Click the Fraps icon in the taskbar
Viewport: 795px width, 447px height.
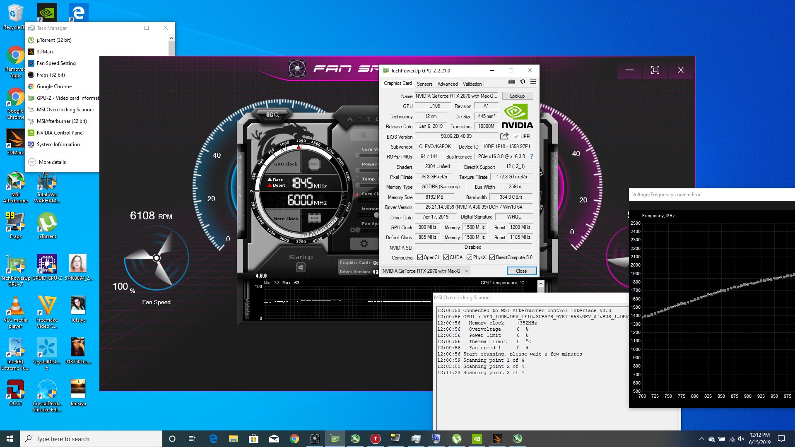(396, 439)
